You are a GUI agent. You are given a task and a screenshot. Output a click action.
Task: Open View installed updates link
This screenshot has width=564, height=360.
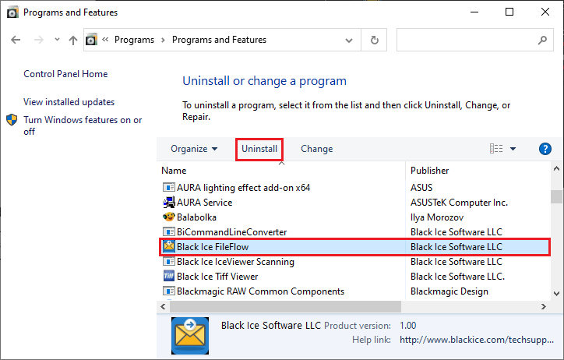point(69,102)
